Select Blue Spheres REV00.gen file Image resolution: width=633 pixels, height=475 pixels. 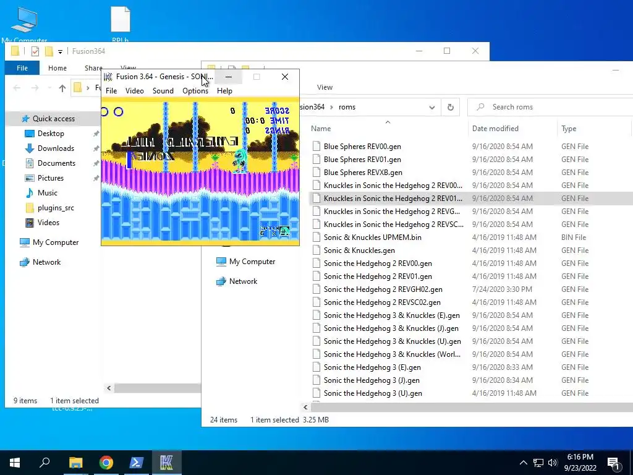click(362, 147)
